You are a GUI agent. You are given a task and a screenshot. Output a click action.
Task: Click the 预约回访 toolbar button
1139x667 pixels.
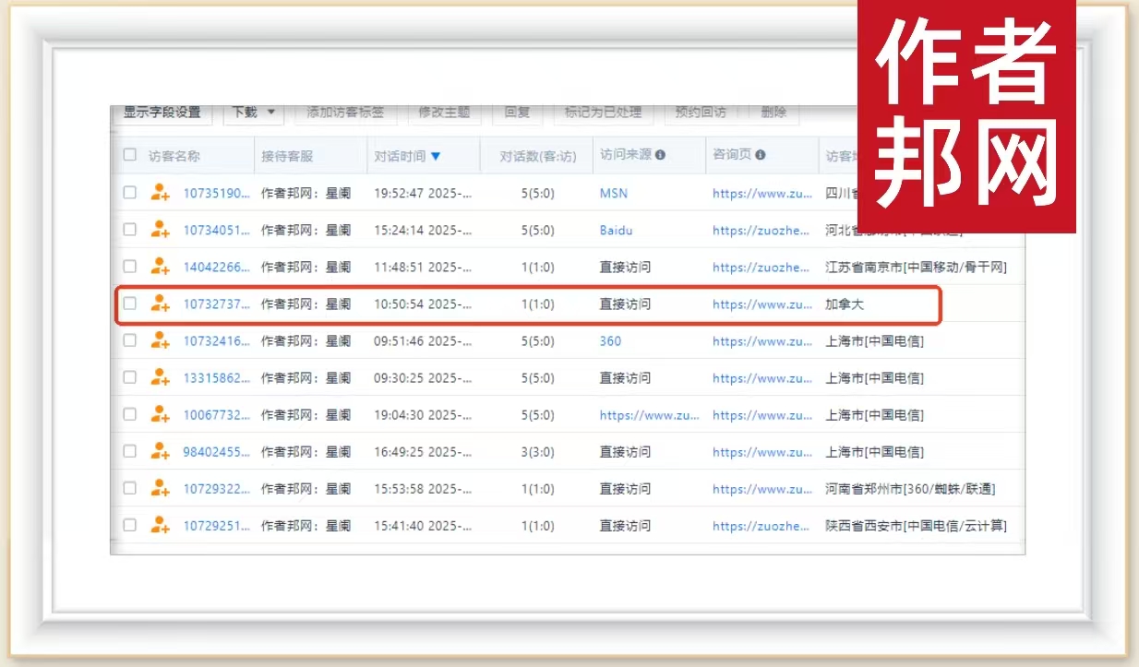(x=700, y=113)
